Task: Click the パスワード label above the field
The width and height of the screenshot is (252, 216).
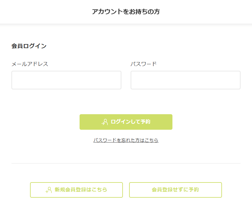Action: click(x=143, y=64)
